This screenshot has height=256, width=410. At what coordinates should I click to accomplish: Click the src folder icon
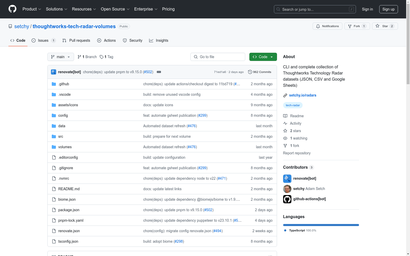coord(54,136)
